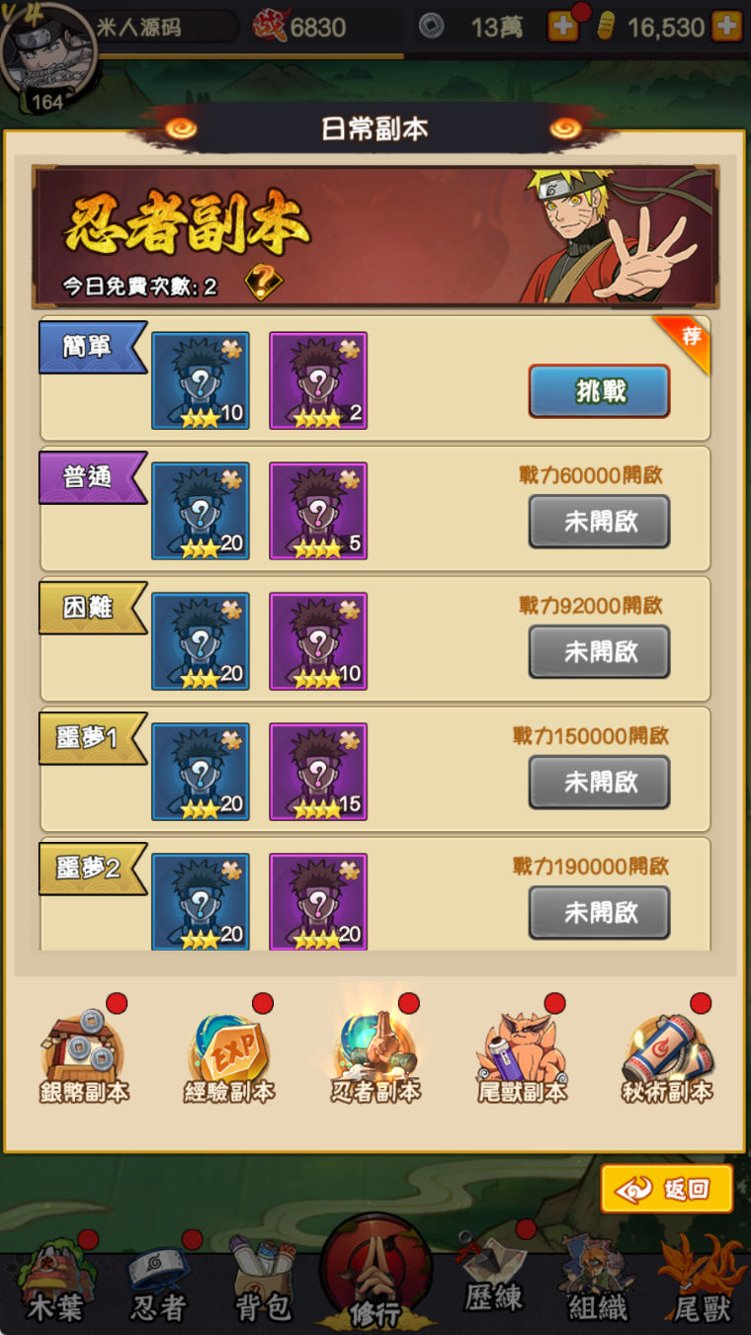Tap the 未開啟 button on 普通 row
Image resolution: width=751 pixels, height=1335 pixels.
pyautogui.click(x=599, y=522)
